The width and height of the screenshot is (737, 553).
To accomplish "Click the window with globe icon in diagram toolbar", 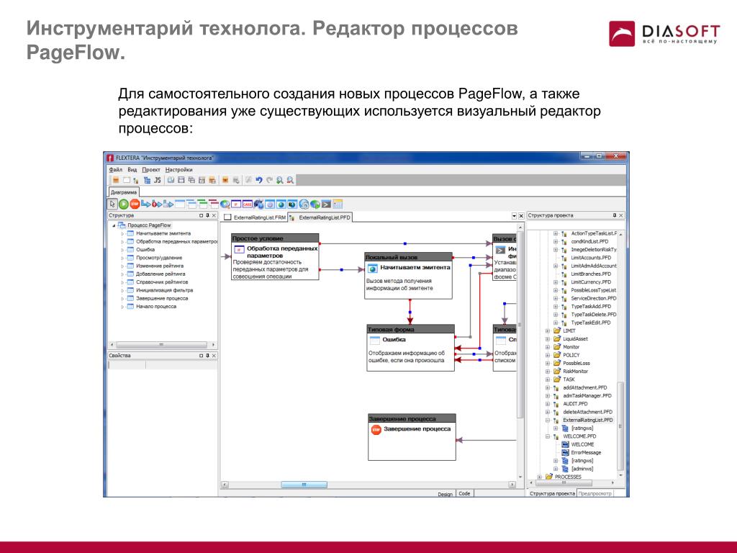I will tap(281, 204).
